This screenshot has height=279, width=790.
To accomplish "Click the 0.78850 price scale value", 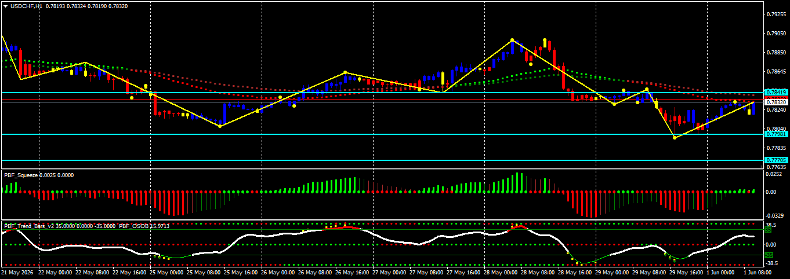I will point(776,53).
